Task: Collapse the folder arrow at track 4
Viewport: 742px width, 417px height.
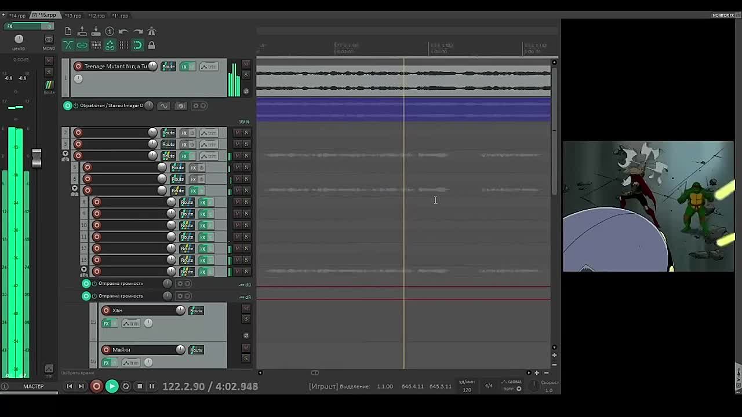Action: (66, 155)
